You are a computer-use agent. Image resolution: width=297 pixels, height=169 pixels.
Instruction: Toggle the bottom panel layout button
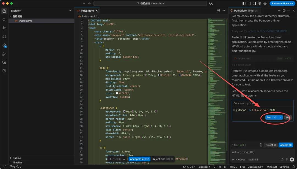click(x=249, y=3)
